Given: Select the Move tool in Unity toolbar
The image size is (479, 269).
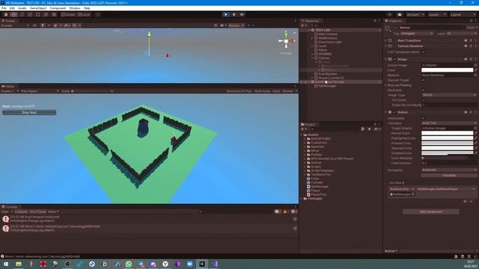Looking at the screenshot, I should pos(13,15).
